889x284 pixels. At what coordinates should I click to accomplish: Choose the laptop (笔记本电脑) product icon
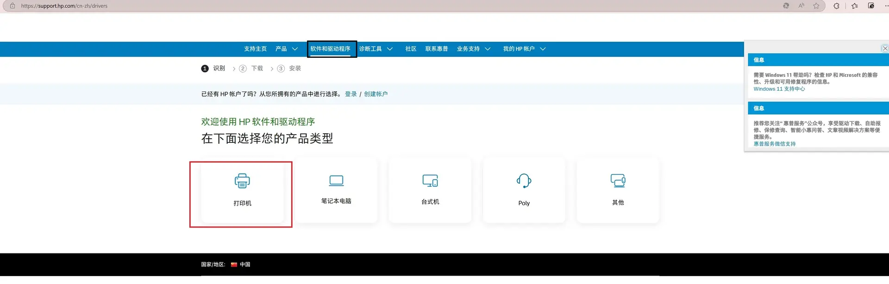tap(336, 180)
